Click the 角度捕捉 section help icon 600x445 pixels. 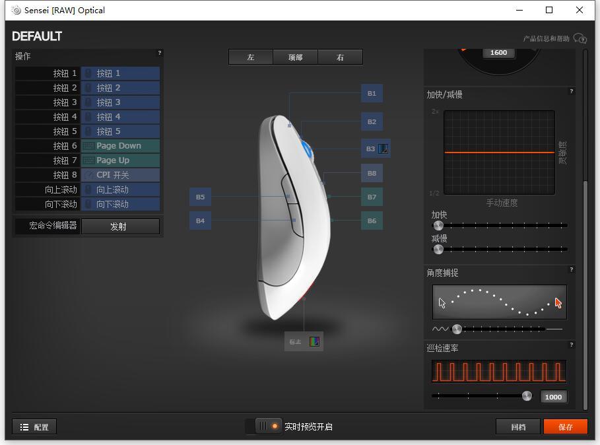click(x=572, y=270)
